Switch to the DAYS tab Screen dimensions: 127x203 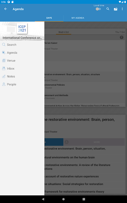[x=49, y=18]
